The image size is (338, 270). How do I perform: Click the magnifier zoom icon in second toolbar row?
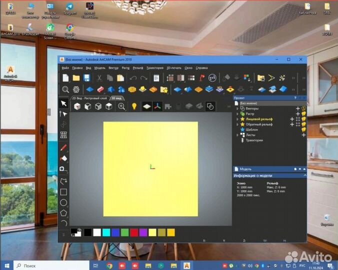(x=65, y=89)
